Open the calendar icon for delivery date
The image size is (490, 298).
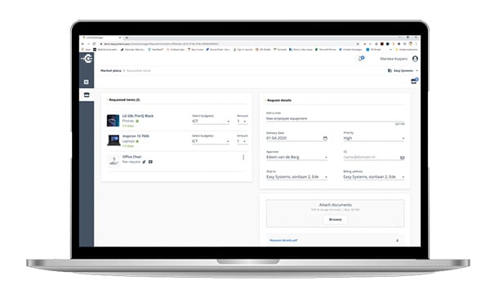tap(325, 138)
